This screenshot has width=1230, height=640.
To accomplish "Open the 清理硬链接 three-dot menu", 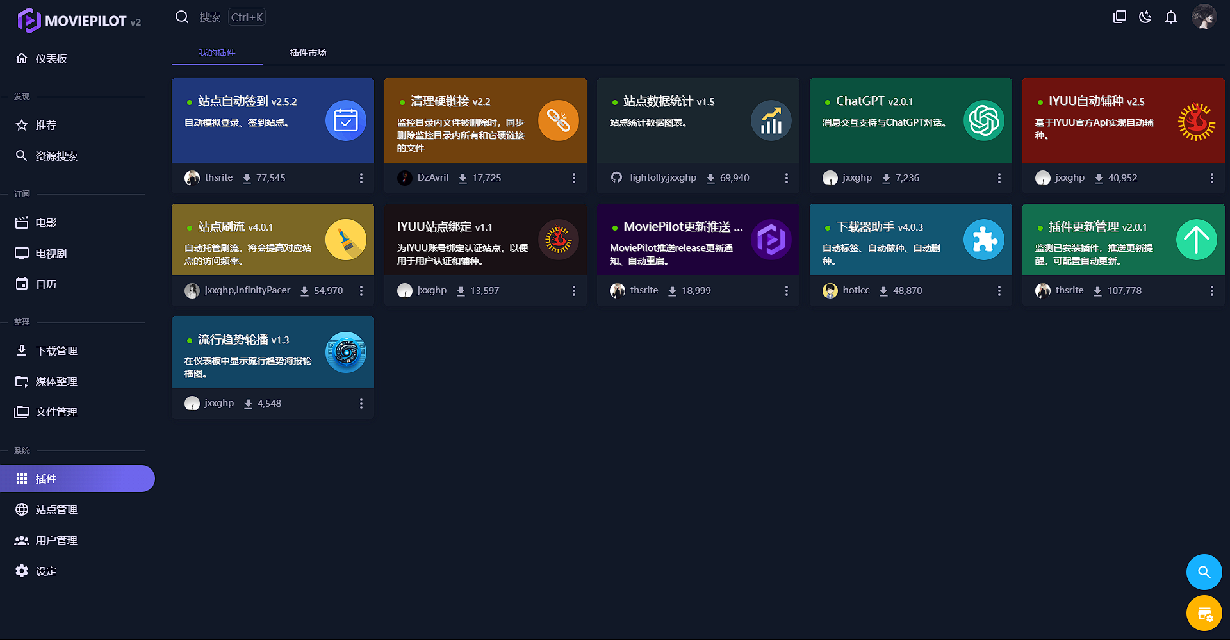I will tap(574, 178).
